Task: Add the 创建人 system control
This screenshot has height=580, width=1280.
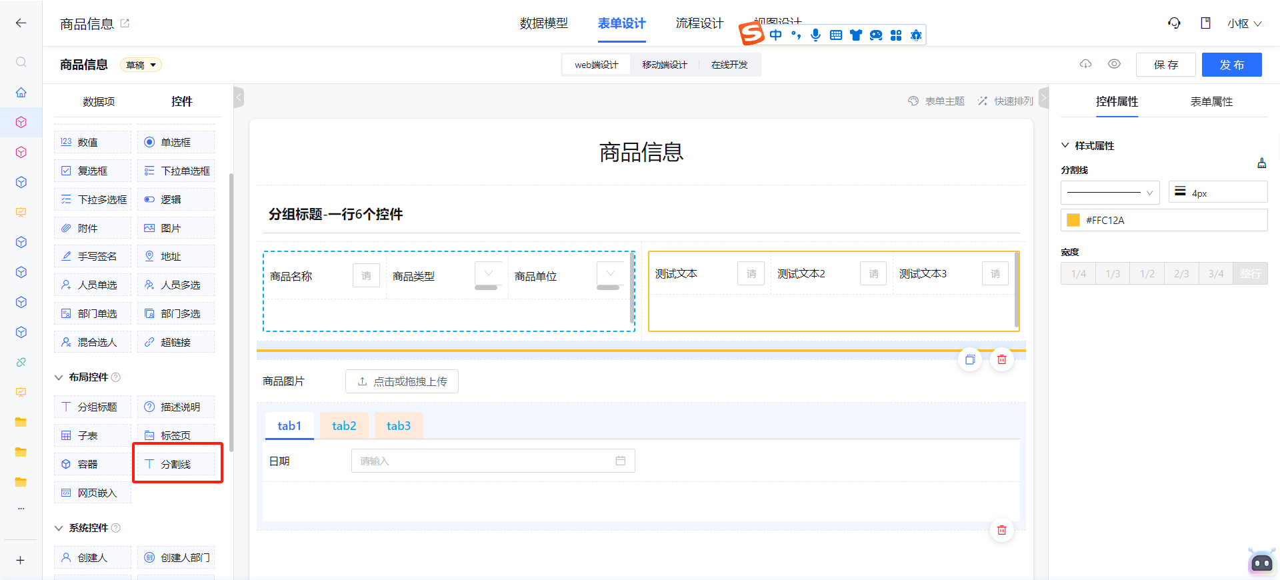Action: (92, 557)
